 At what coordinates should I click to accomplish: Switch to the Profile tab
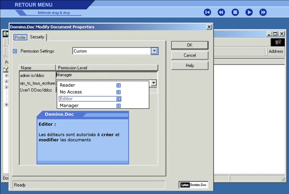20,38
